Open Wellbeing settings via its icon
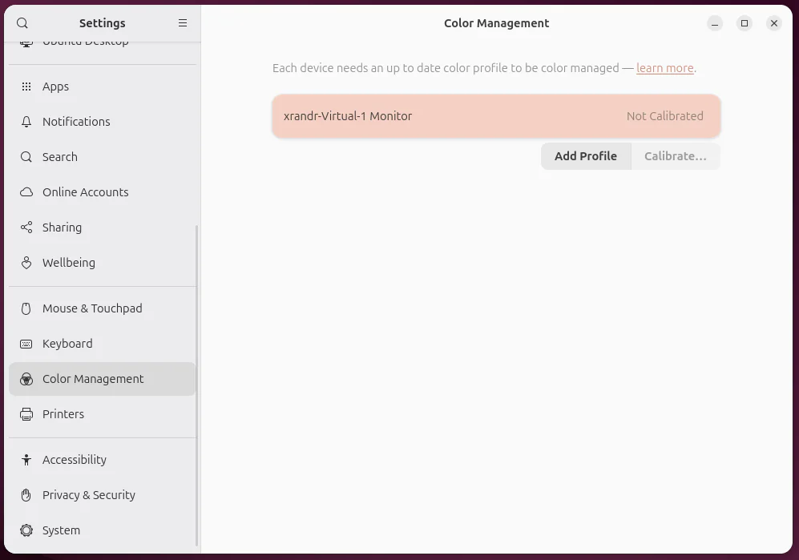Image resolution: width=799 pixels, height=560 pixels. [26, 262]
